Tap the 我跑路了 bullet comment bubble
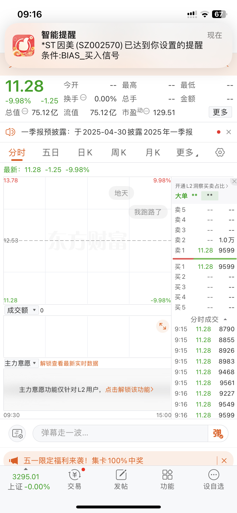This screenshot has height=513, width=237. (148, 212)
